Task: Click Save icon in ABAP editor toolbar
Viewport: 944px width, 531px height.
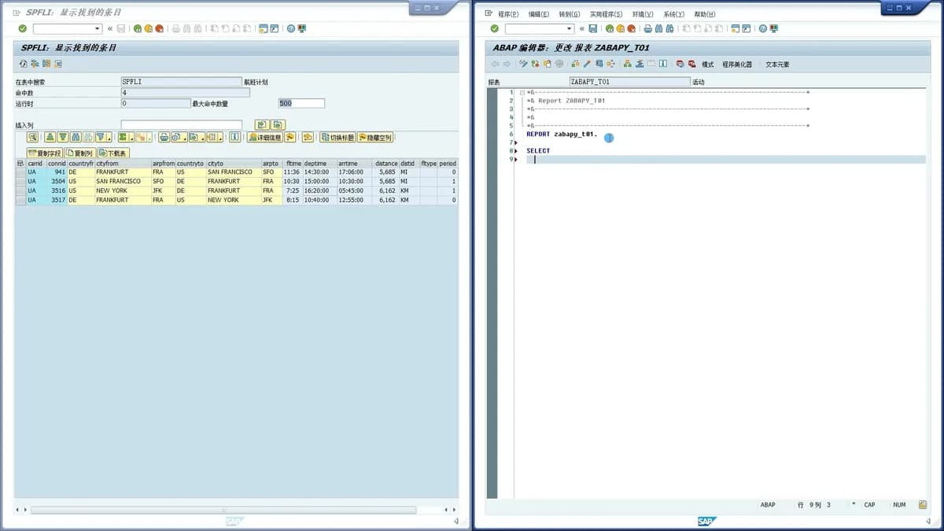Action: pyautogui.click(x=593, y=28)
